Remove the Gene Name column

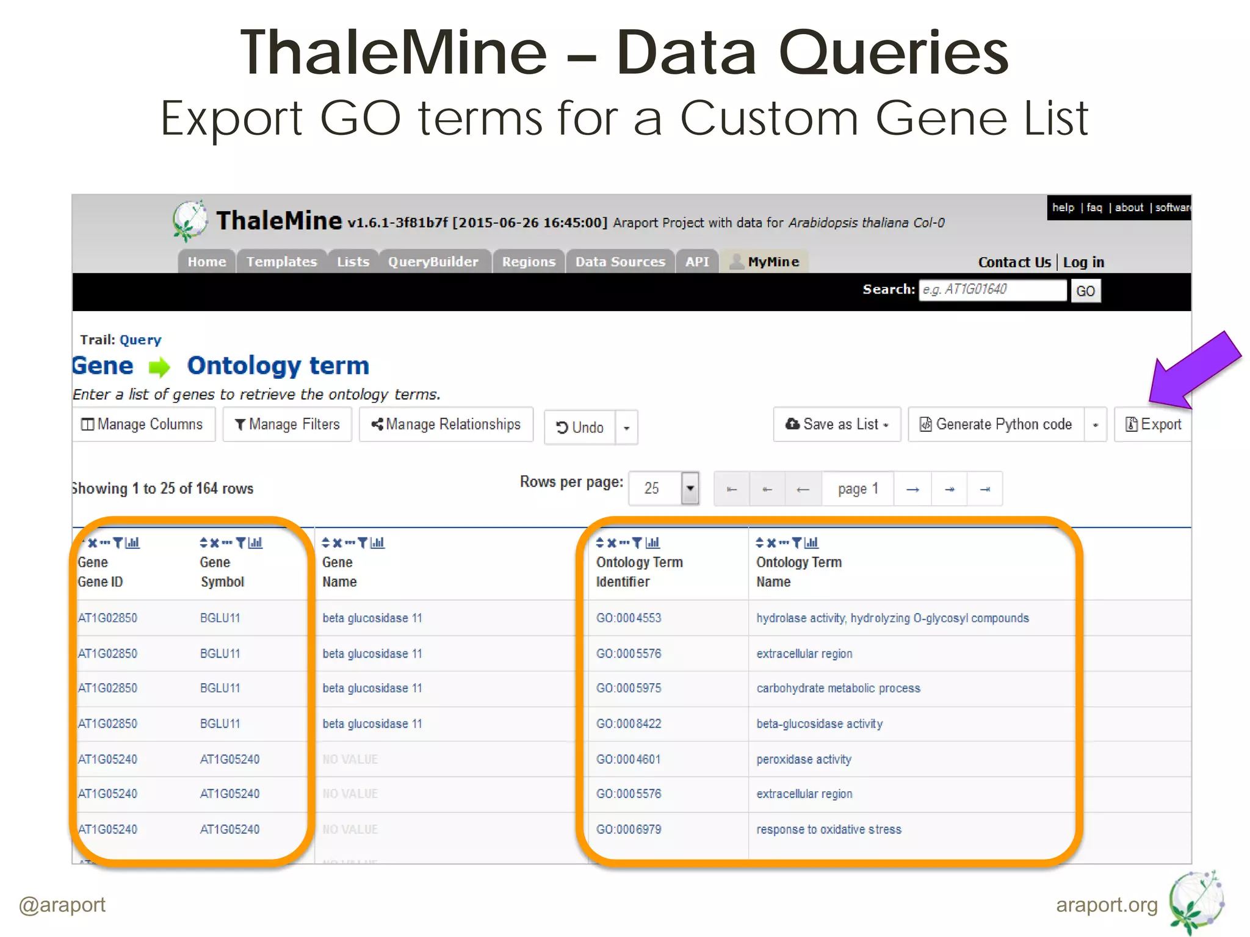click(338, 542)
